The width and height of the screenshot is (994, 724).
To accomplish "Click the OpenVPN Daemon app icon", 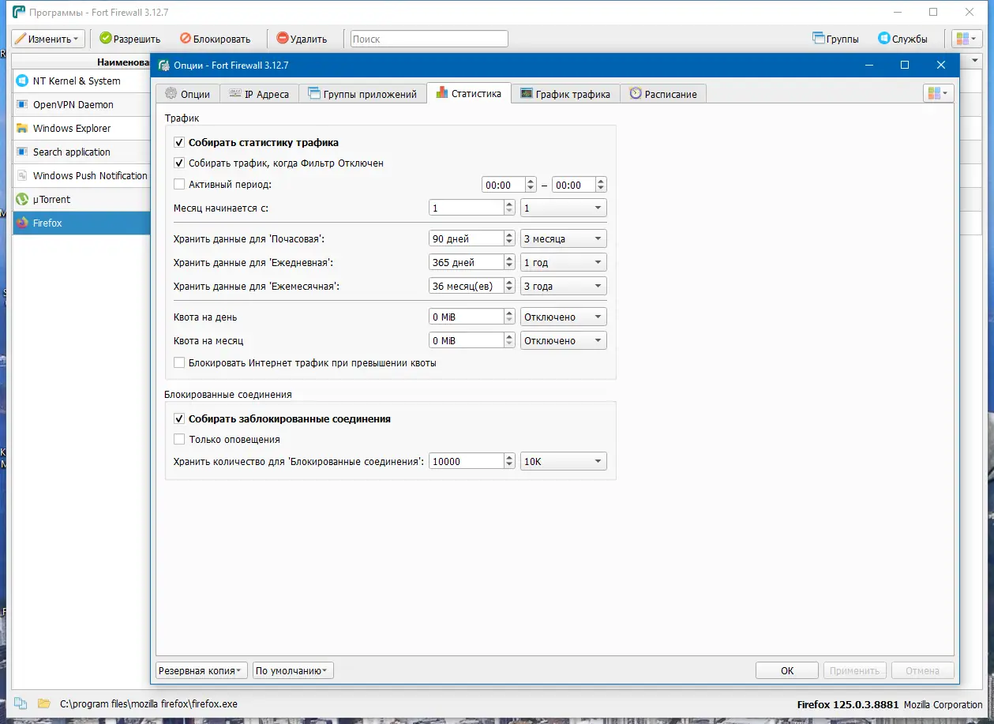I will click(22, 104).
